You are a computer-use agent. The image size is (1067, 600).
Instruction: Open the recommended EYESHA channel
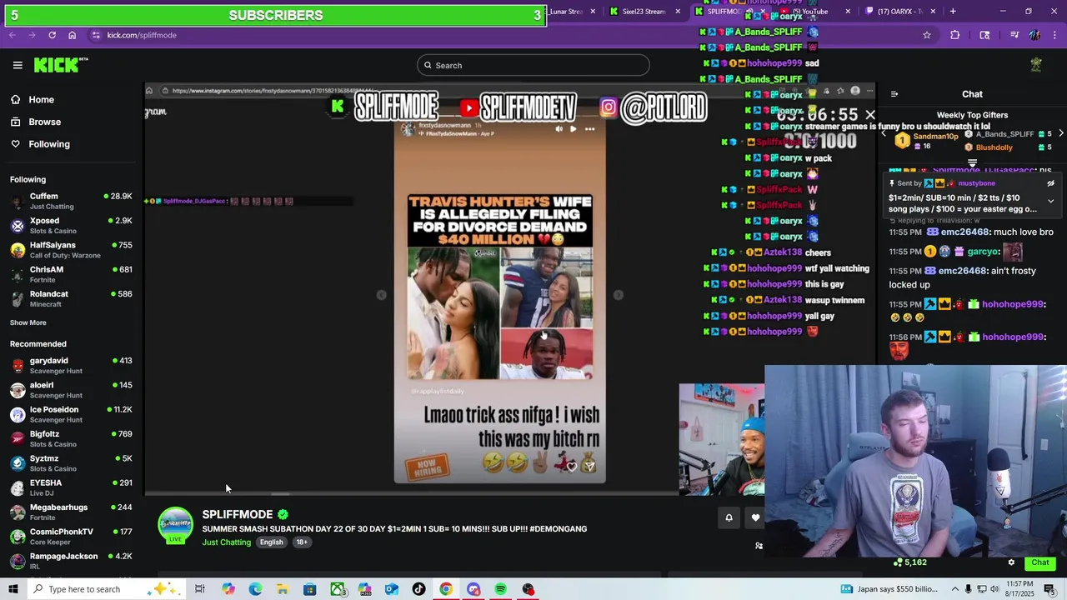coord(71,487)
